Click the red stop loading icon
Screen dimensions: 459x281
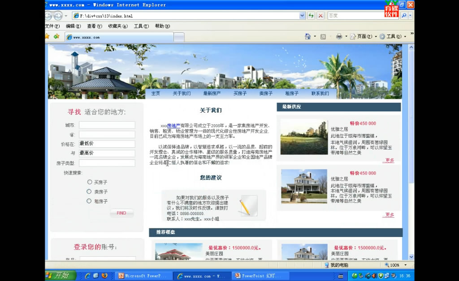(320, 16)
